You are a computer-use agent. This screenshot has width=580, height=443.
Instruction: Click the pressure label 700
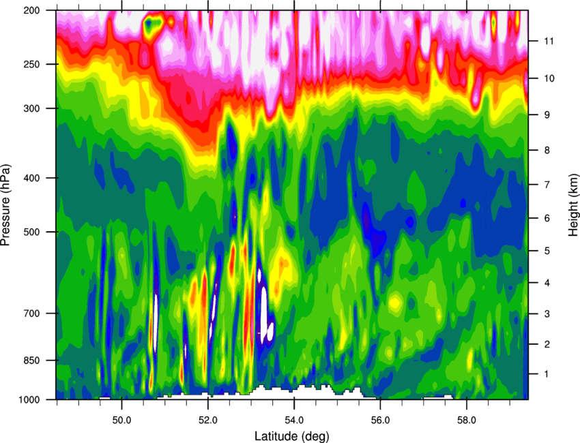31,314
